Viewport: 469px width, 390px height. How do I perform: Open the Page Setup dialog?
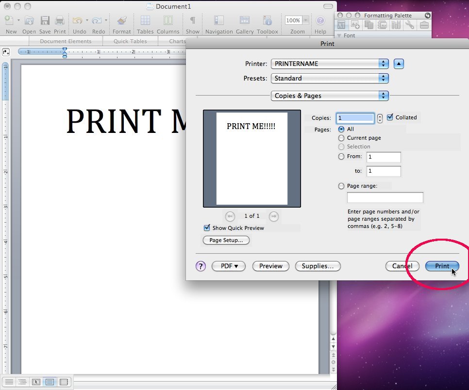[226, 240]
